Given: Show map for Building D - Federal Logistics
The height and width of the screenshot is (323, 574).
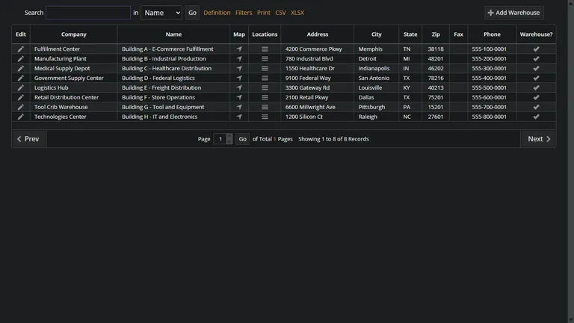Looking at the screenshot, I should 239,78.
